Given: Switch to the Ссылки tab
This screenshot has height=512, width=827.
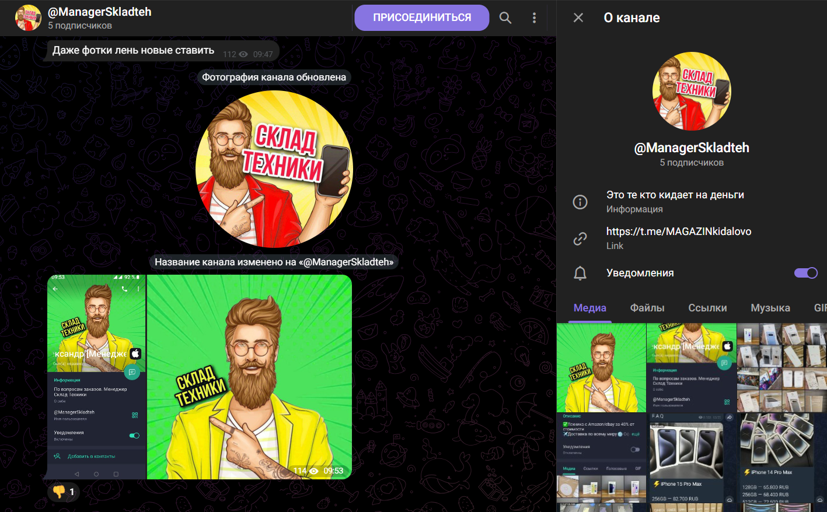Looking at the screenshot, I should [x=707, y=308].
